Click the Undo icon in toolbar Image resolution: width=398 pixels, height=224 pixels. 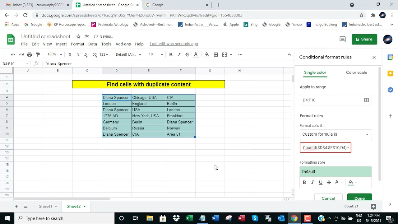coord(13,54)
